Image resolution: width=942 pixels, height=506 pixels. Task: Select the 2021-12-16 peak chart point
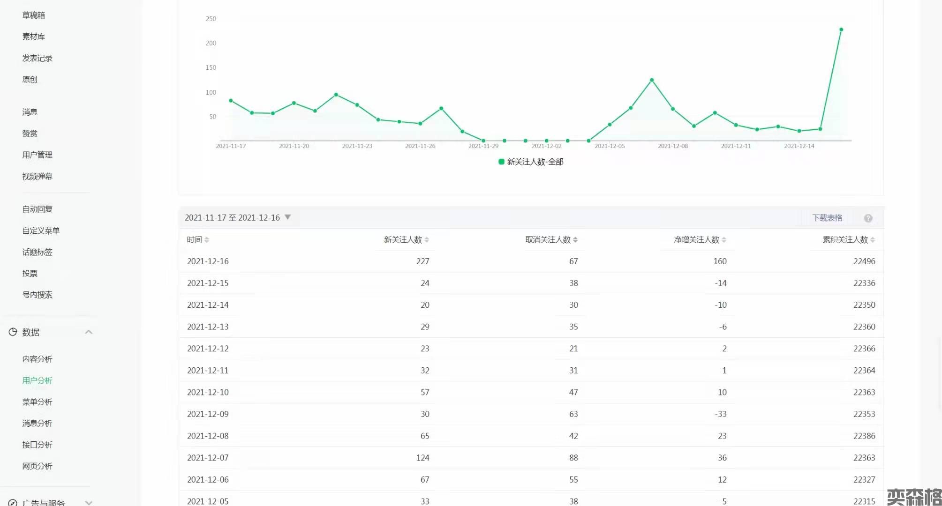(x=841, y=30)
